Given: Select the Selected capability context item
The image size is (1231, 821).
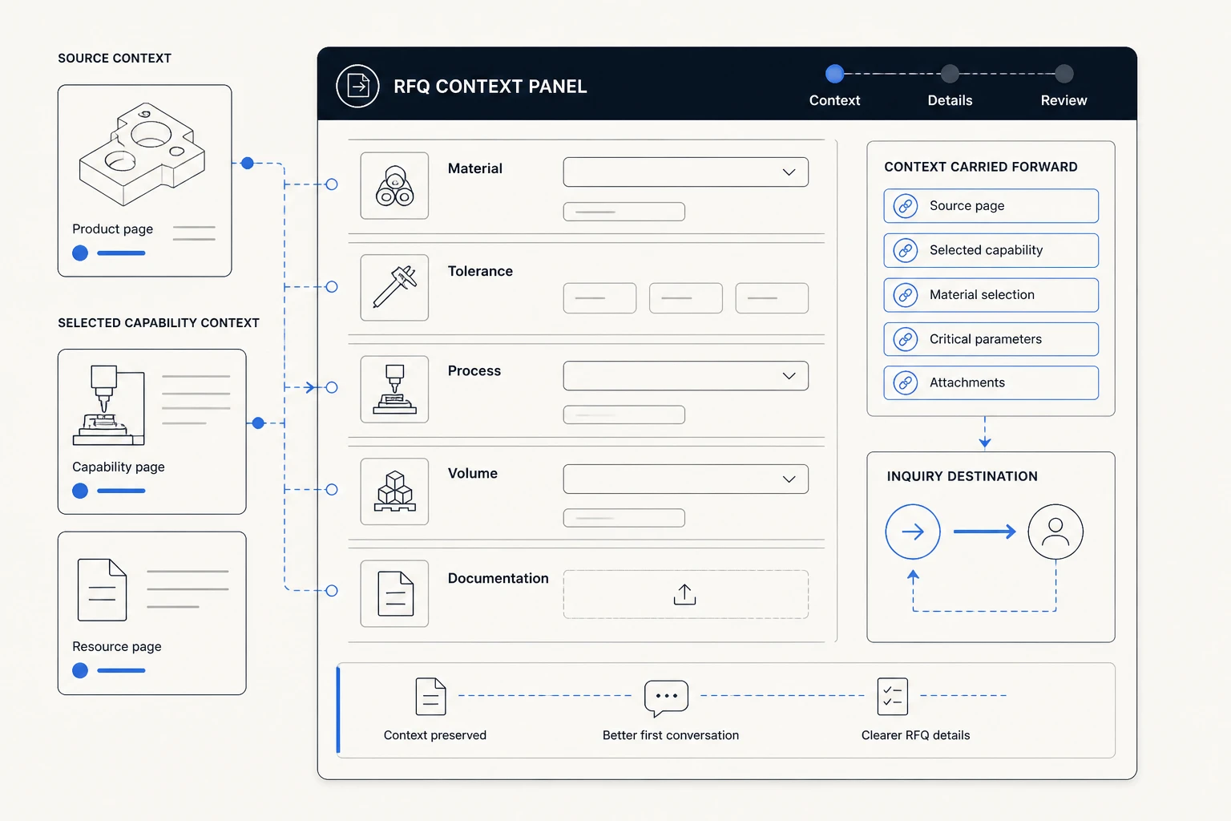Looking at the screenshot, I should coord(991,251).
